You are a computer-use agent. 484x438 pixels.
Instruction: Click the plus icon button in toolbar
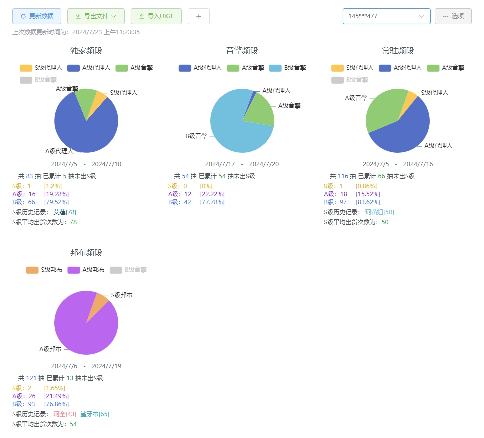tap(199, 16)
